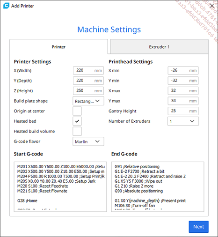Click the X min printhead field

pos(183,71)
